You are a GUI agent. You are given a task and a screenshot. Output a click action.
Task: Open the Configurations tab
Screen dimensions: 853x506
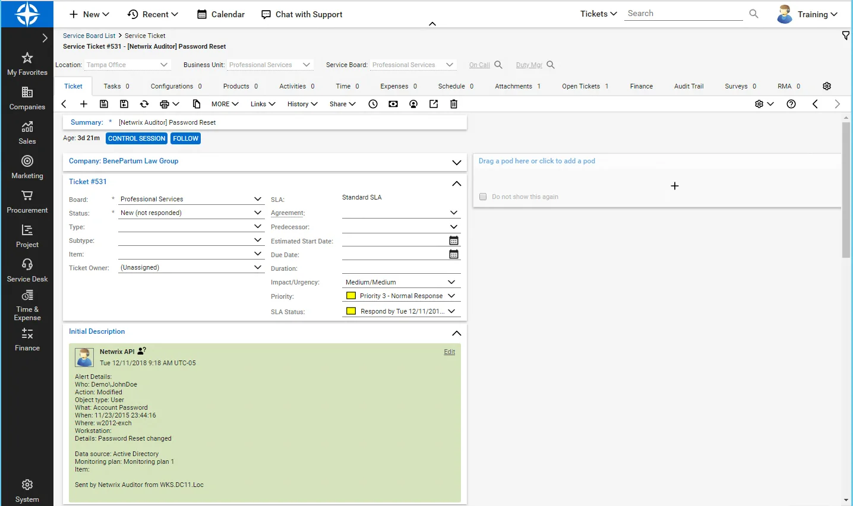[x=176, y=86]
